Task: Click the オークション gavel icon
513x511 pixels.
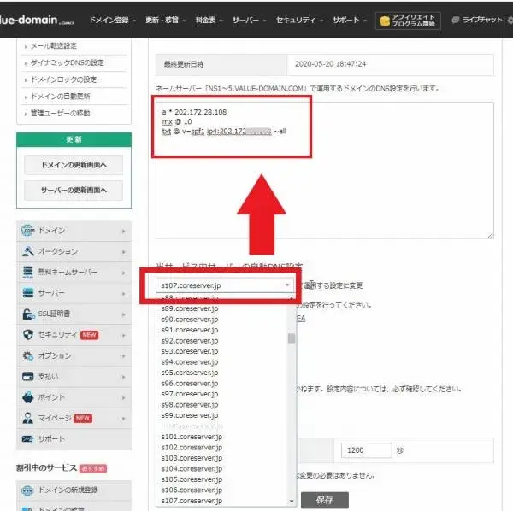Action: [28, 251]
